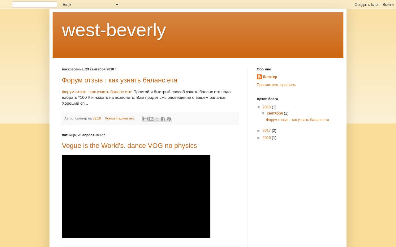Image resolution: width=396 pixels, height=247 pixels.
Task: Open Комментариев нет comments link
Action: 120,118
